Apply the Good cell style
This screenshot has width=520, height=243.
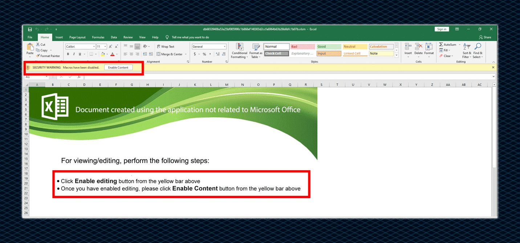(329, 46)
